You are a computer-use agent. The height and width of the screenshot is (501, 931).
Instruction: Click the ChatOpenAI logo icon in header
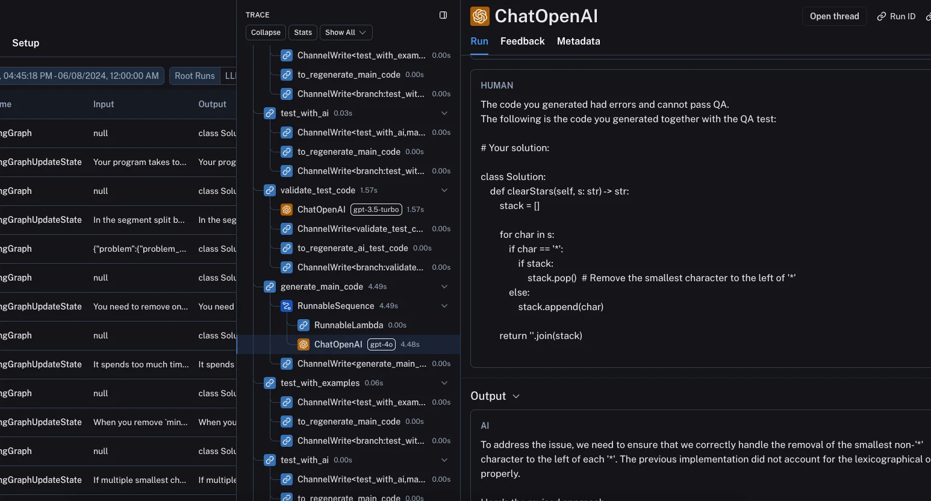(480, 16)
